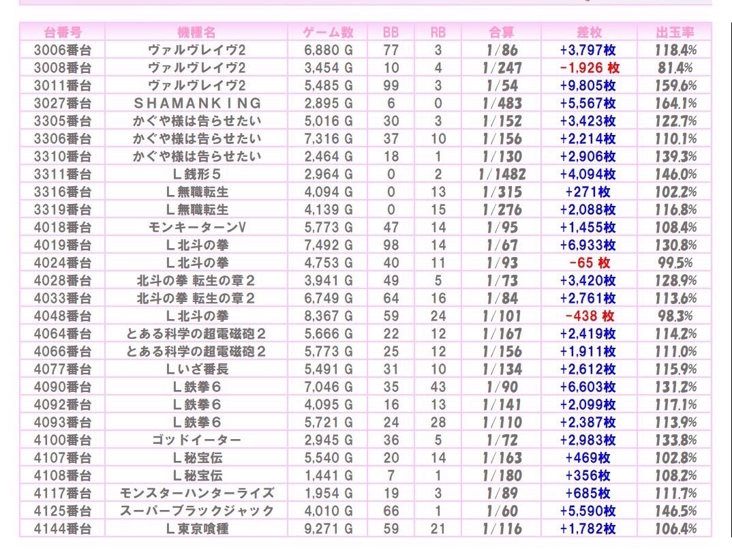Select the 差枚 column header
The height and width of the screenshot is (555, 732).
click(x=588, y=32)
